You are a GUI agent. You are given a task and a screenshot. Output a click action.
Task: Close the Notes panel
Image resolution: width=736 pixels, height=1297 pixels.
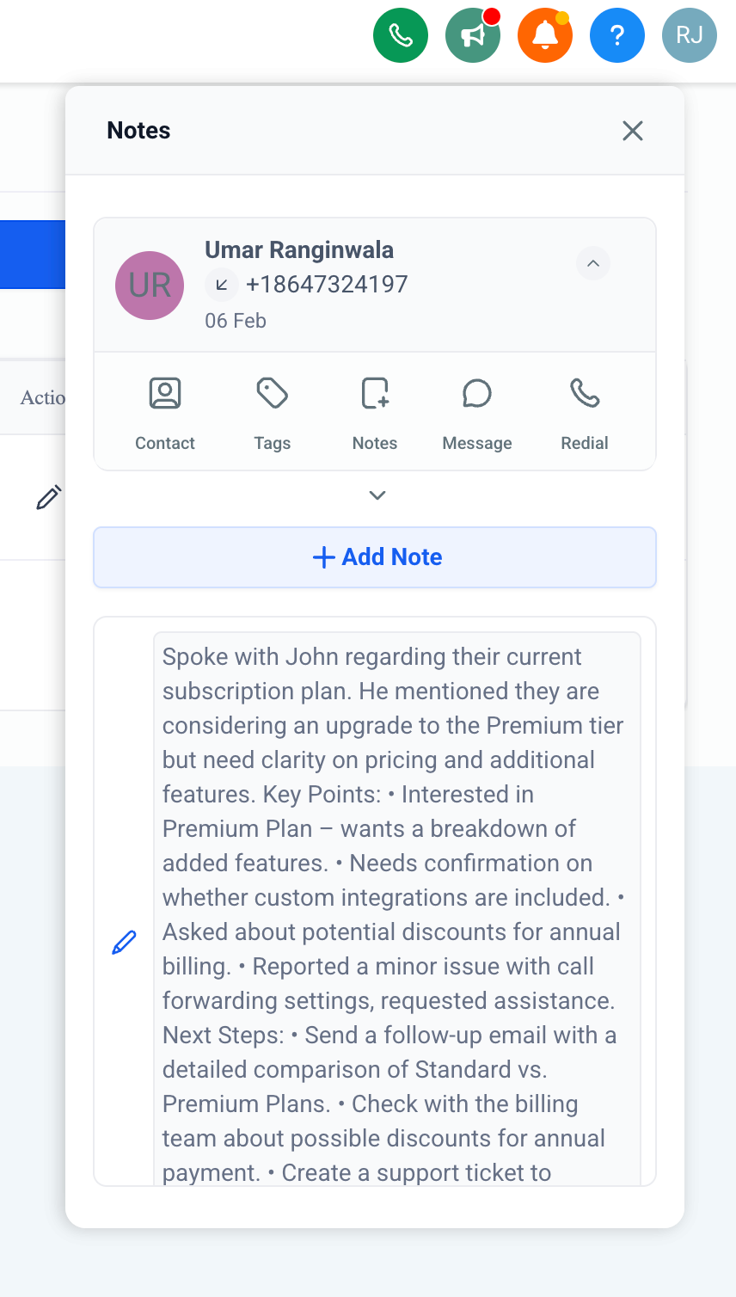(633, 131)
